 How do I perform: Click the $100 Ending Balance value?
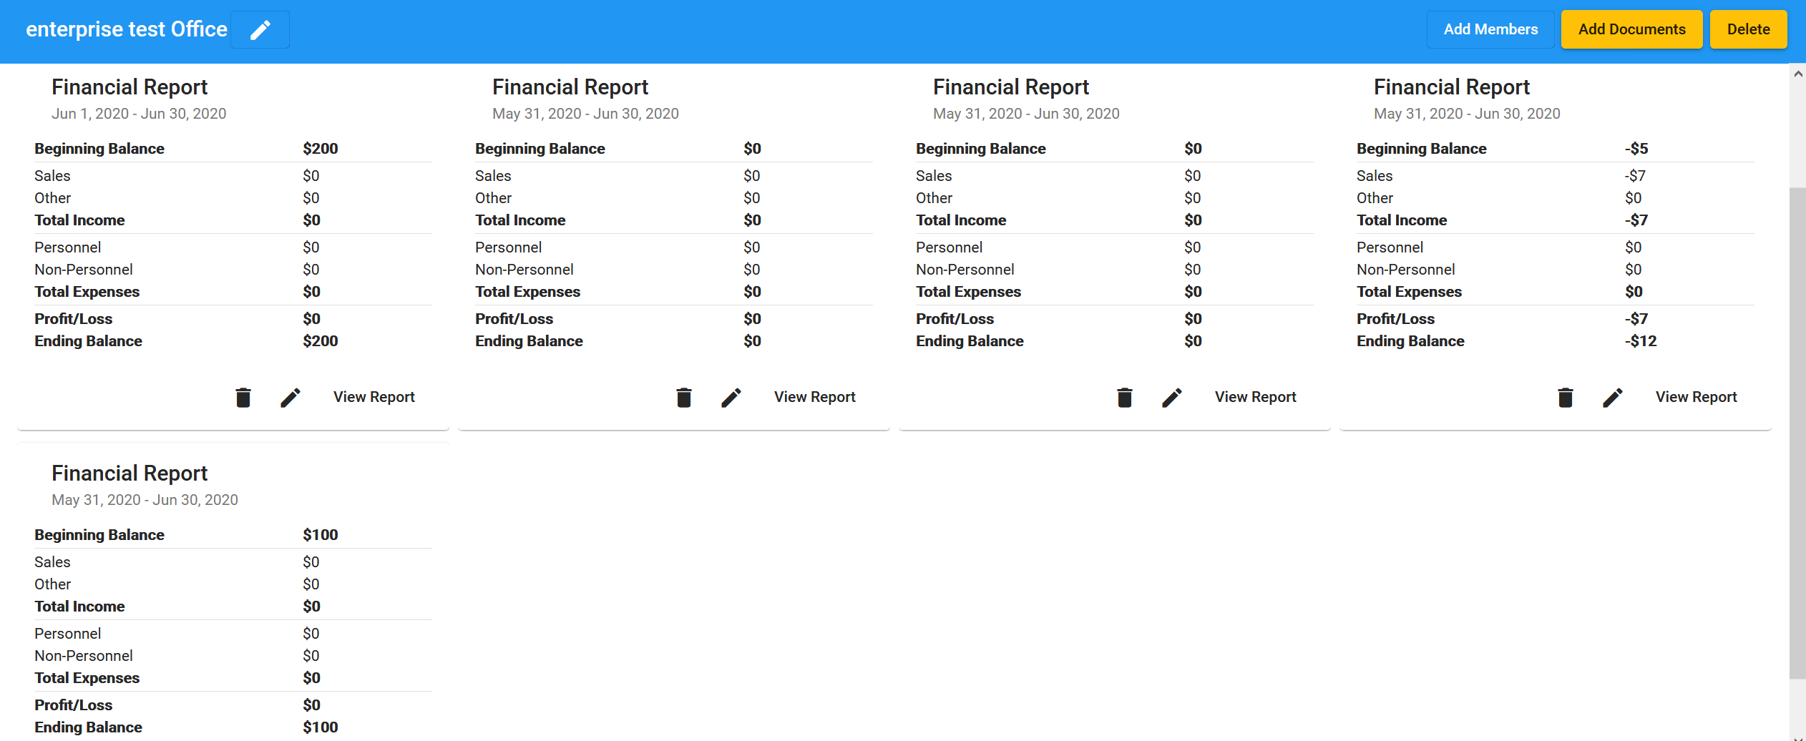321,727
